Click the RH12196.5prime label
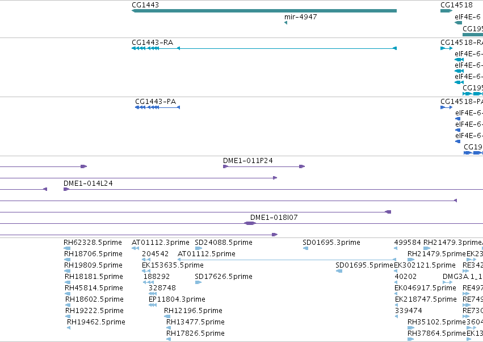The width and height of the screenshot is (483, 342). pos(193,311)
